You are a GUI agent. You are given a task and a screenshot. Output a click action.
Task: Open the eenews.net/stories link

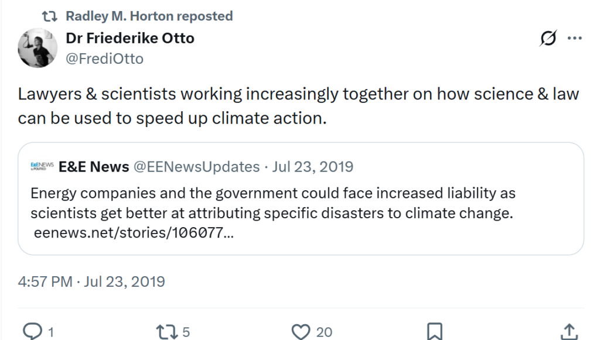[x=134, y=233]
